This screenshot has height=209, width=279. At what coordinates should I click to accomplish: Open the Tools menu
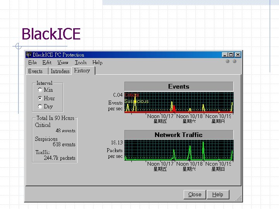click(x=81, y=63)
